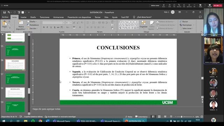The width and height of the screenshot is (224, 126).
Task: Click the numbered list icon
Action: tap(94, 22)
